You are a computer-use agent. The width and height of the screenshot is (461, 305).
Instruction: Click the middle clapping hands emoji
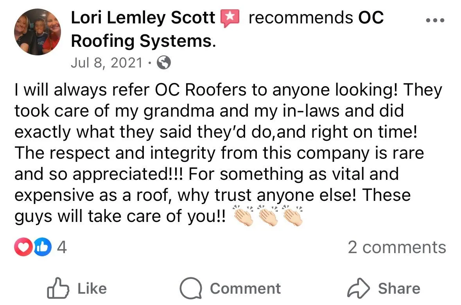pos(268,216)
